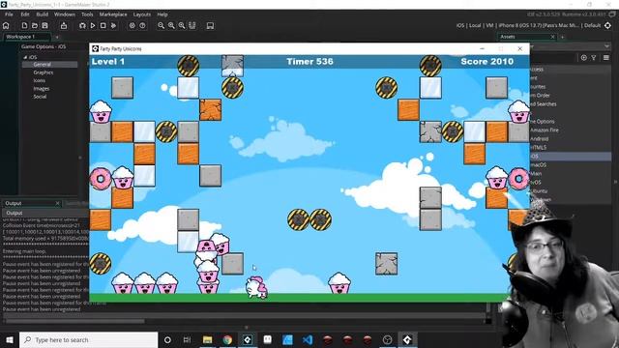619x348 pixels.
Task: Select Android in asset browser
Action: coord(540,138)
